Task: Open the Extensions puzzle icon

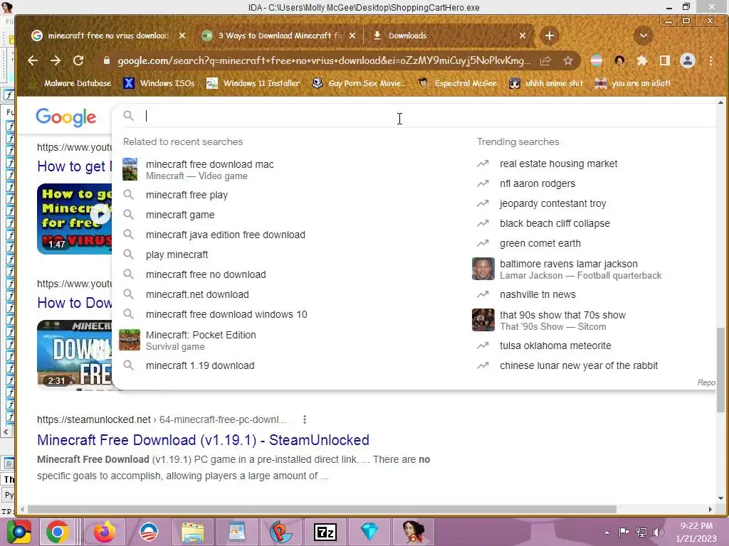Action: click(642, 61)
